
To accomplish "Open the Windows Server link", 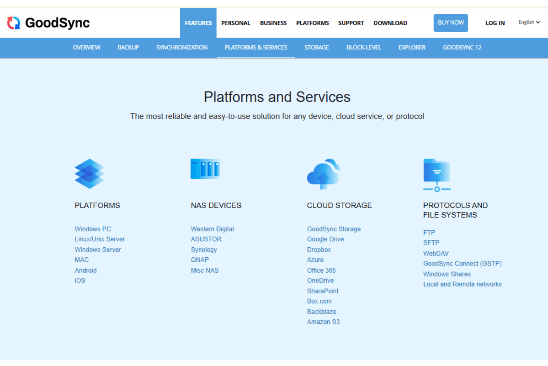I will [98, 250].
